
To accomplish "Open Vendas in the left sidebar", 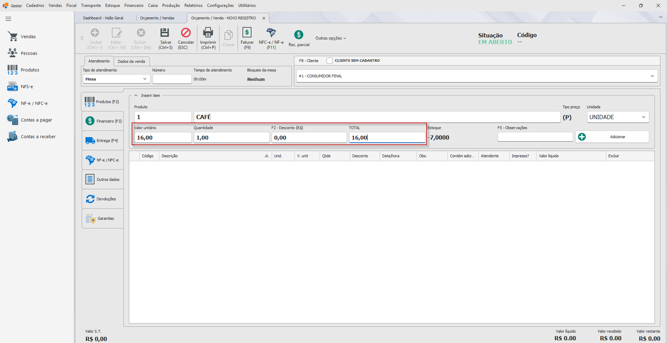I will click(22, 37).
